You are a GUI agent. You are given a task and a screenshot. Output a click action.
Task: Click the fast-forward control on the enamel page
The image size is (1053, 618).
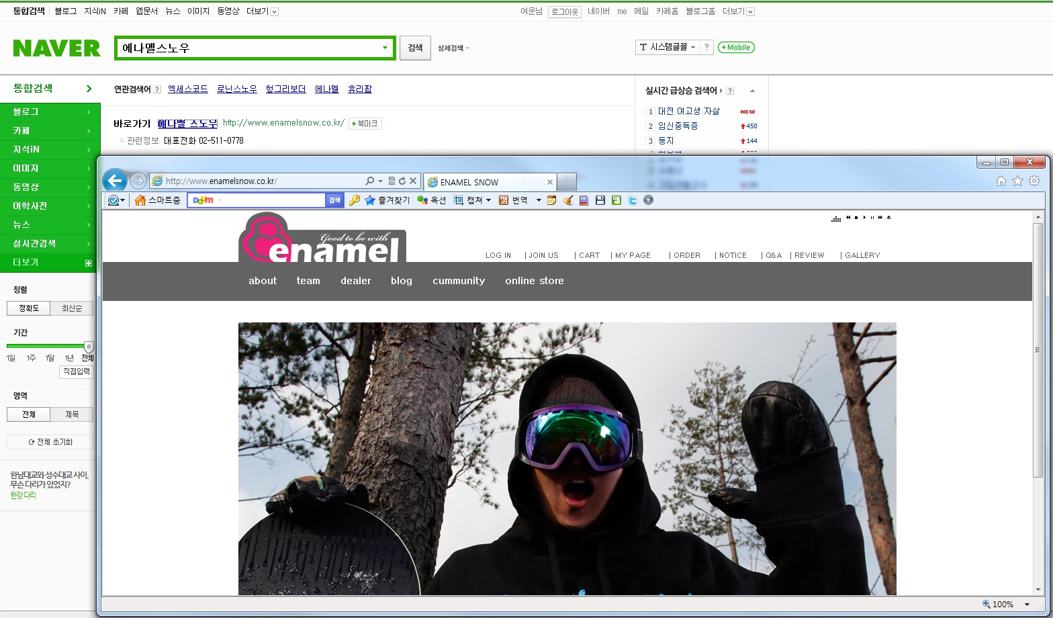tap(880, 218)
